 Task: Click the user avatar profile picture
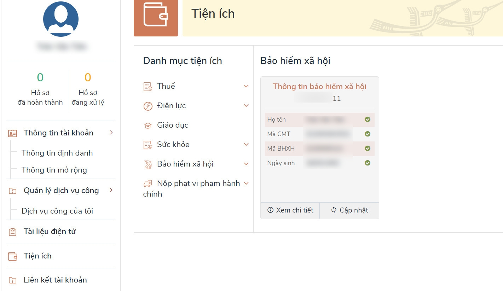tap(61, 19)
